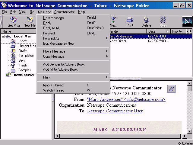The image size is (193, 145).
Task: Click the Delete toolbar icon
Action: point(146,20)
